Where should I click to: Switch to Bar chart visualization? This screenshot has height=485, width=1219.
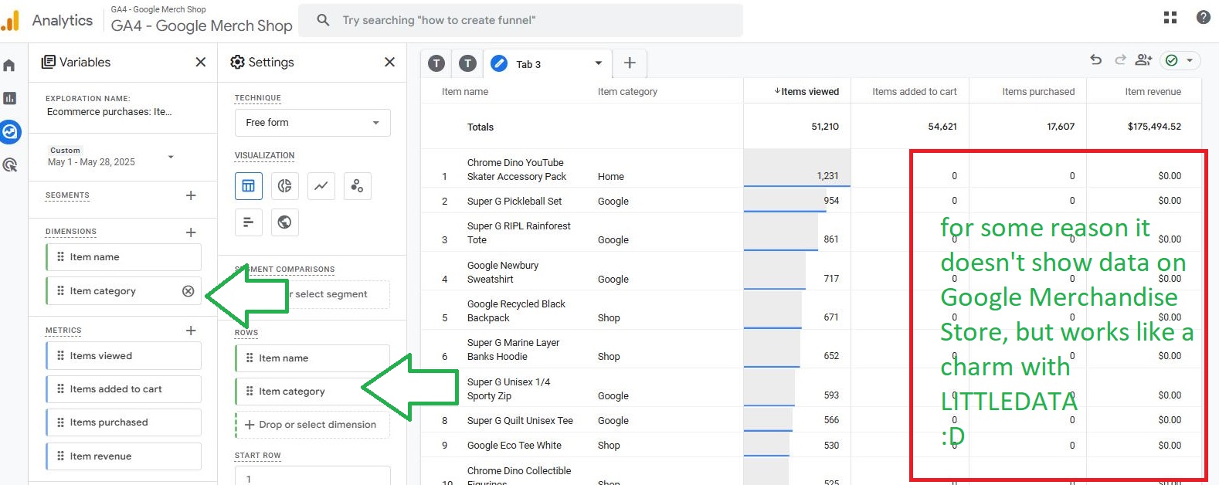point(249,222)
